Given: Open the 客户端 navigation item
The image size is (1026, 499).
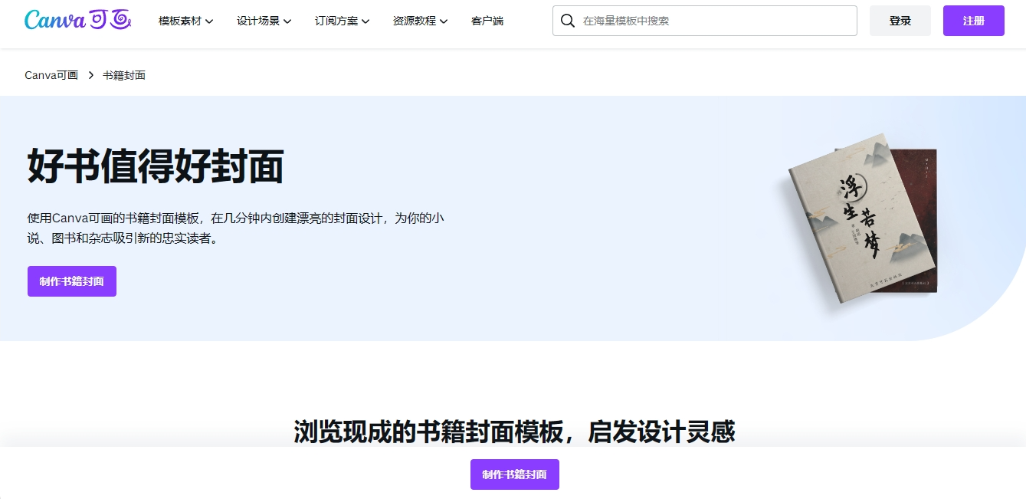Looking at the screenshot, I should coord(487,21).
